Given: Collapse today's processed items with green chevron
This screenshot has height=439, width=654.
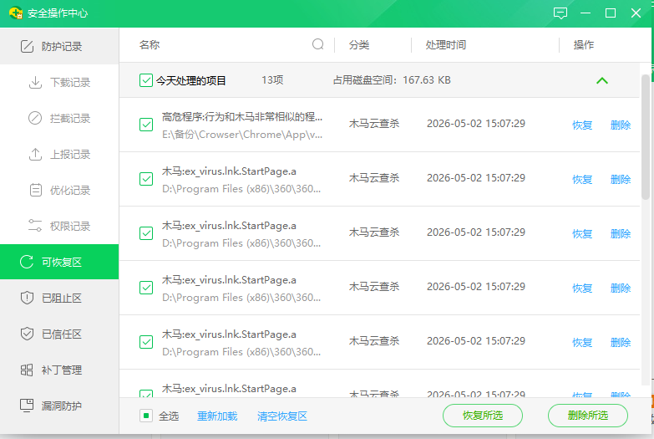Looking at the screenshot, I should click(x=602, y=80).
